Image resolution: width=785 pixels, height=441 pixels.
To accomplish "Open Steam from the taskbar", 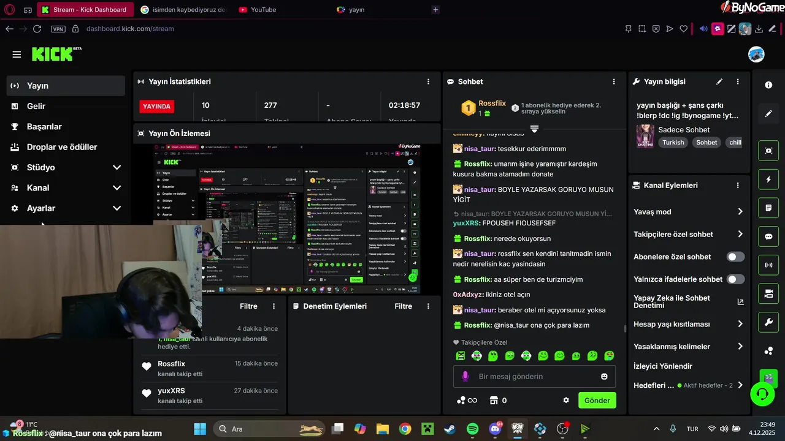I will [x=450, y=429].
